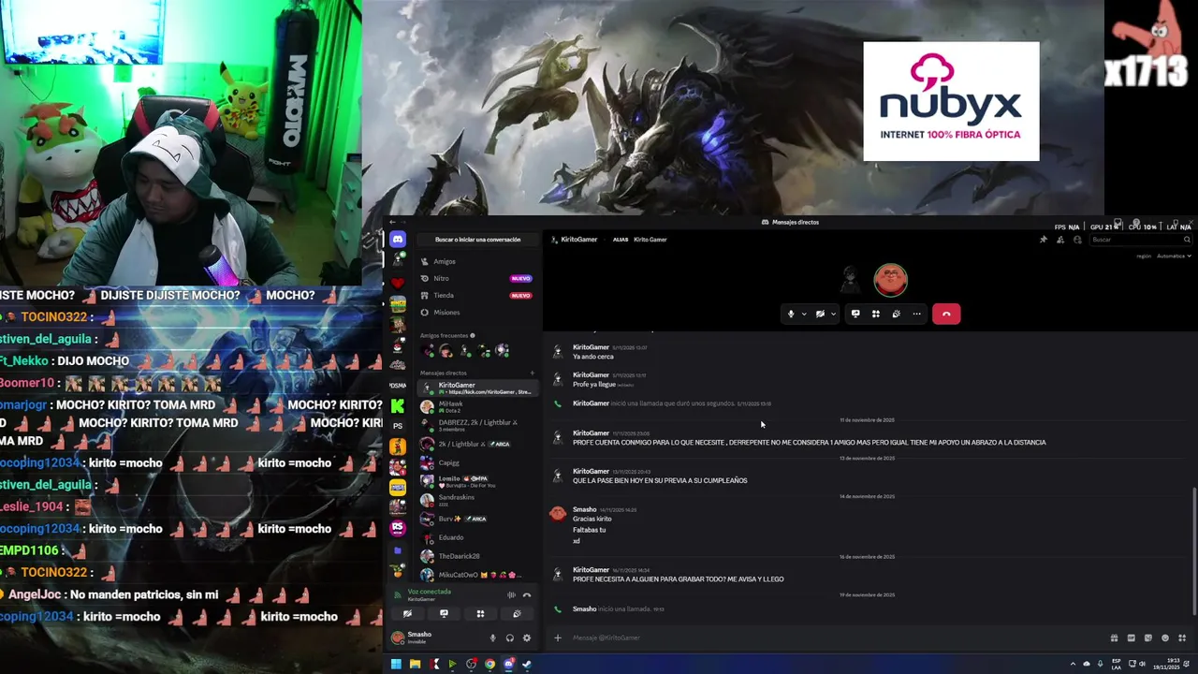Open MikuCatOwO direct message

(x=477, y=575)
